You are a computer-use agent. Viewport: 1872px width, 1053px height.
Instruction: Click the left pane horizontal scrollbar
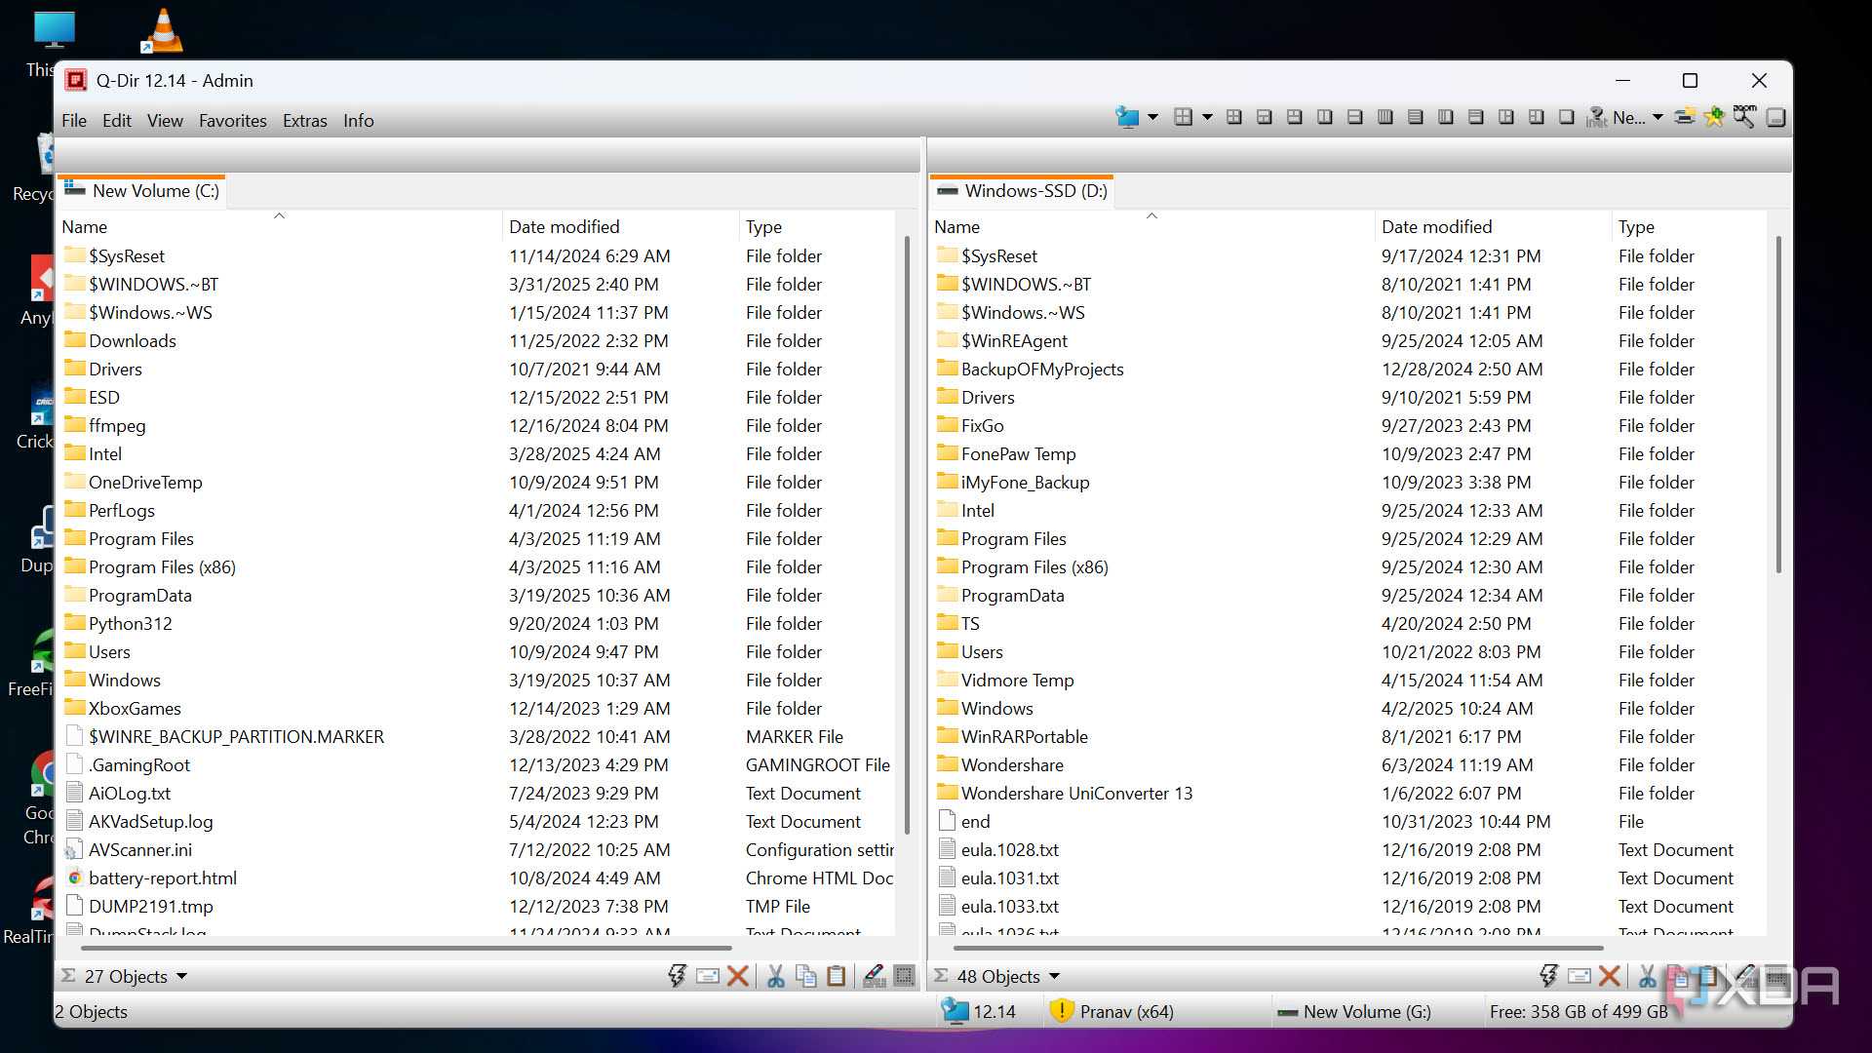coord(406,947)
